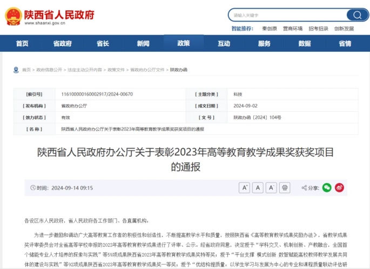This screenshot has height=269, width=370.
Task: Click the search magnifier button
Action: 357,15
